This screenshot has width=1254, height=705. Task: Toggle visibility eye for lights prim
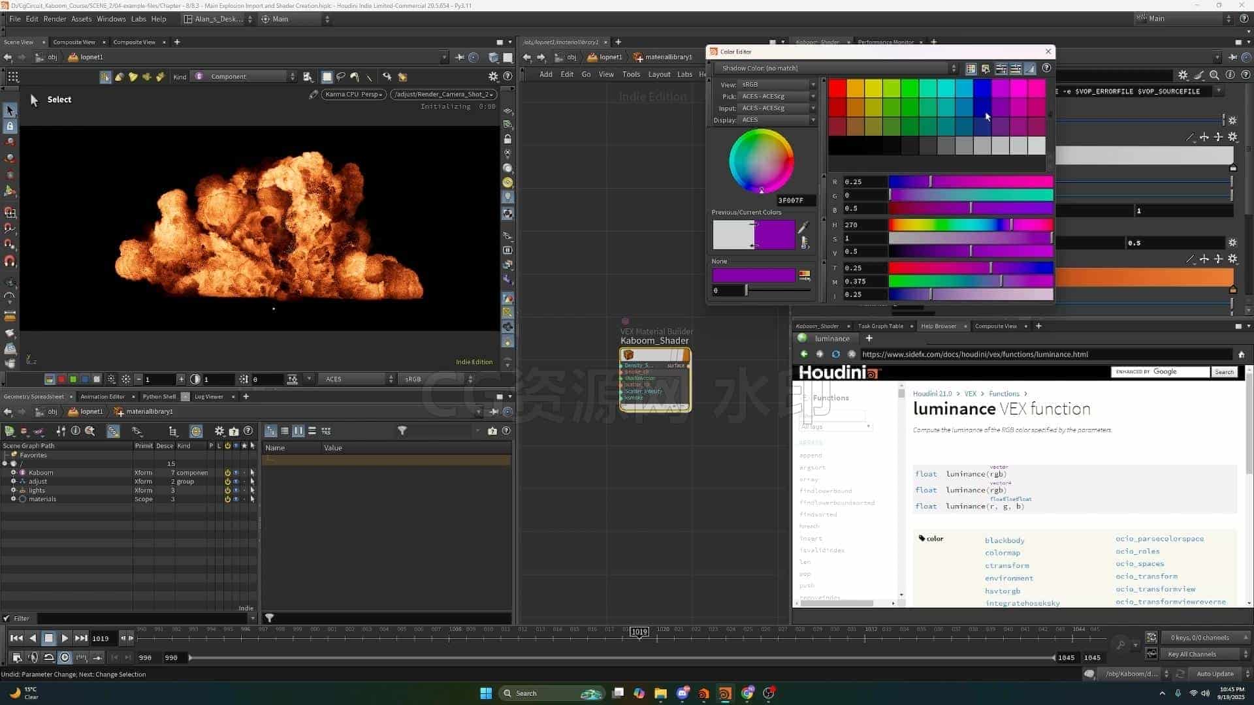tap(236, 490)
